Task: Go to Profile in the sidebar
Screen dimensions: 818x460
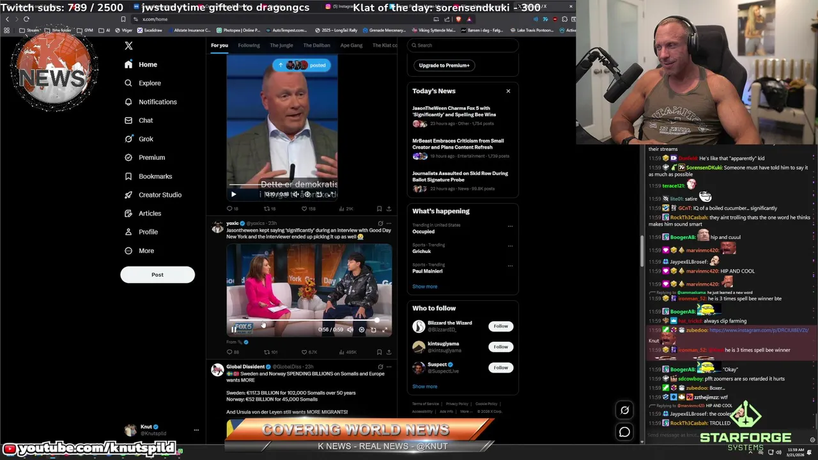Action: tap(141, 232)
